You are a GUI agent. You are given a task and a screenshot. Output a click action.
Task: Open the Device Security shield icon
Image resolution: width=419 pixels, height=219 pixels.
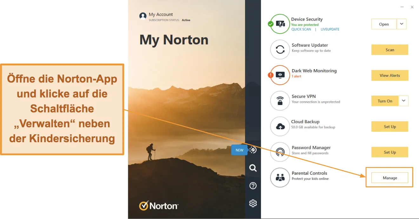coord(280,24)
